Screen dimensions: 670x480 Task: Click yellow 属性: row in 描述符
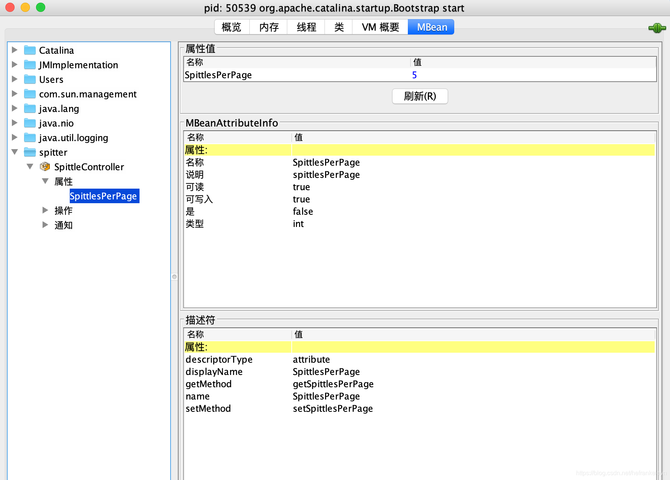pos(420,347)
